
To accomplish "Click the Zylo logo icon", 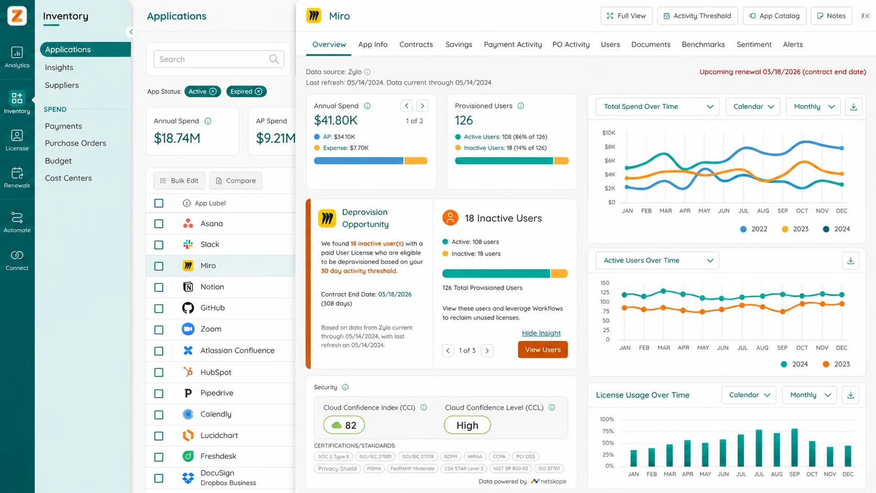I will pyautogui.click(x=17, y=16).
